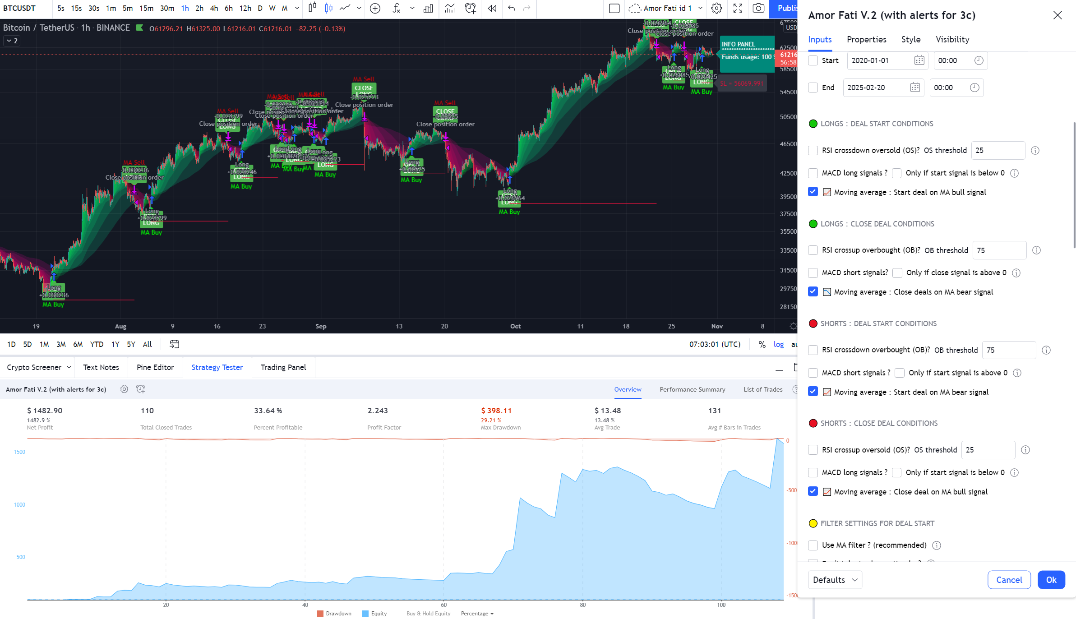The height and width of the screenshot is (619, 1076).
Task: Open the Defaults dropdown
Action: (x=835, y=580)
